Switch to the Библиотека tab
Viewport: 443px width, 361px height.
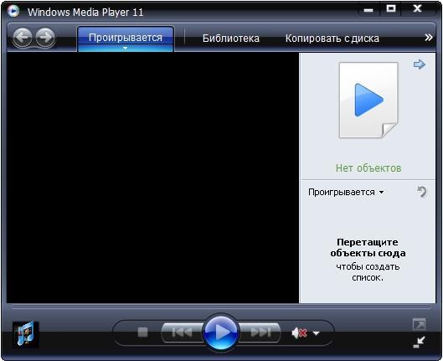[x=231, y=39]
